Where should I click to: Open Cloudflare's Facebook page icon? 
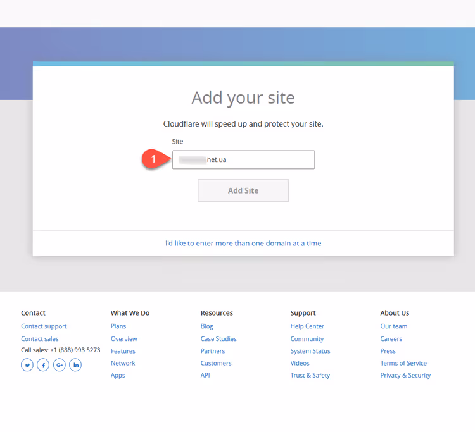point(43,365)
